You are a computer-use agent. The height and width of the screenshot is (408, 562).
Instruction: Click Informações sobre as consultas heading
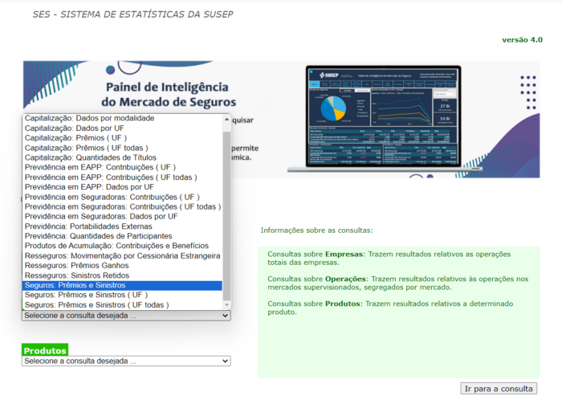click(317, 231)
